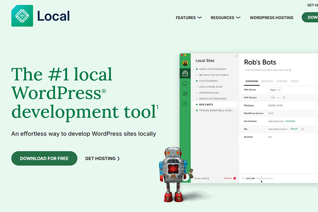The height and width of the screenshot is (212, 318).
Task: Click the Trust SSL link
Action: click(x=294, y=129)
